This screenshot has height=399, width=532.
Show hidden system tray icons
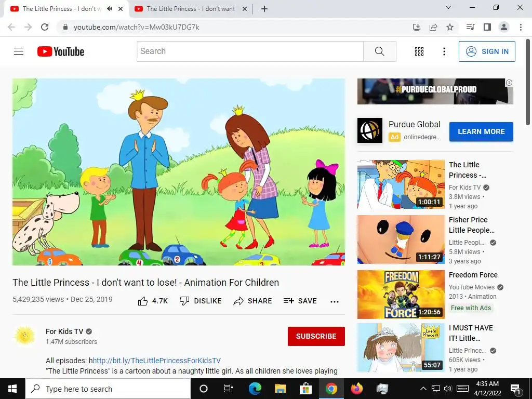(423, 389)
